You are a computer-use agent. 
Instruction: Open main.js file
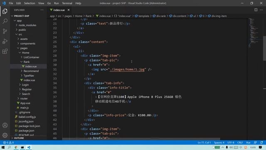[24, 107]
